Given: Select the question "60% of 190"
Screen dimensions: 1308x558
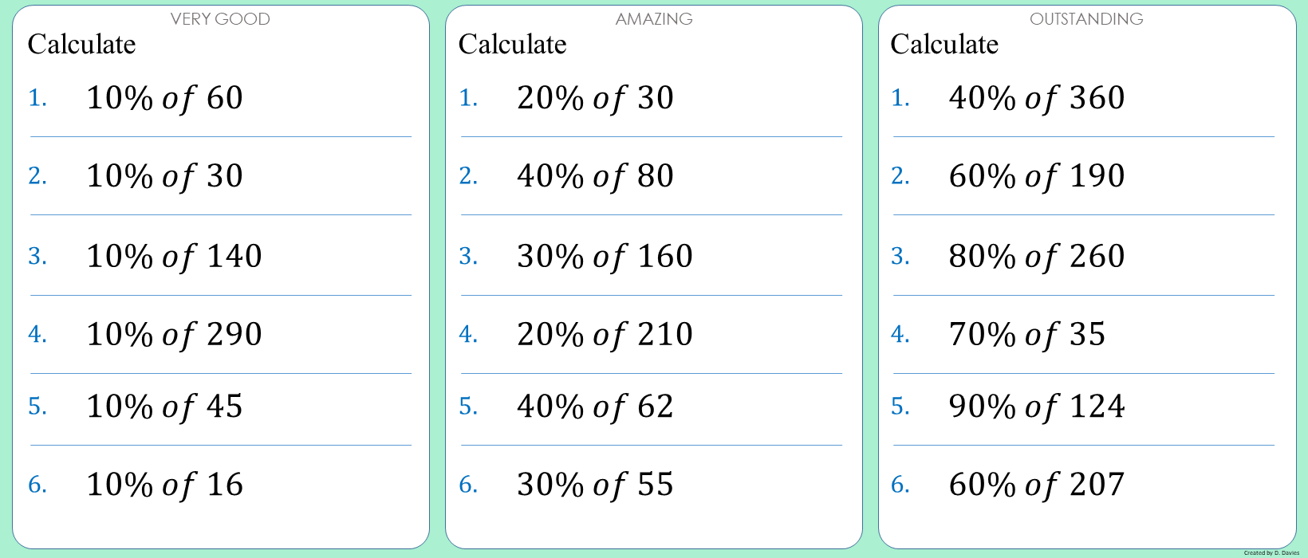Looking at the screenshot, I should pos(1036,176).
